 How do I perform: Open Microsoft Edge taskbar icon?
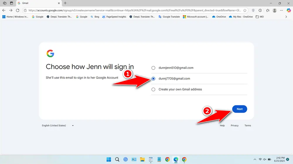point(176,160)
